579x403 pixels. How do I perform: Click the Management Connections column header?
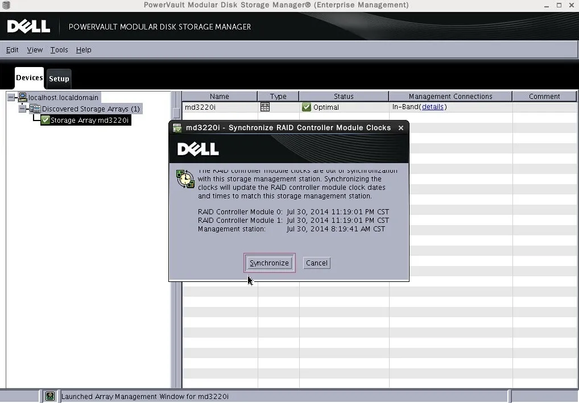click(x=450, y=96)
